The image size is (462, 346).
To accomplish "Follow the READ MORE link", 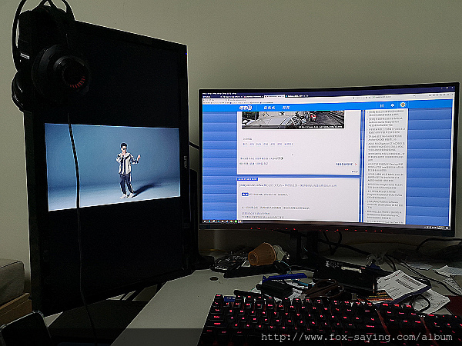I will tap(346, 165).
